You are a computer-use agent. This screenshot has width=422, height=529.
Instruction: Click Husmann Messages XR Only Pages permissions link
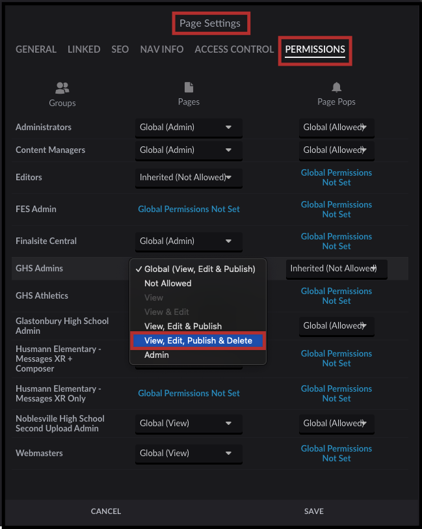pos(189,394)
